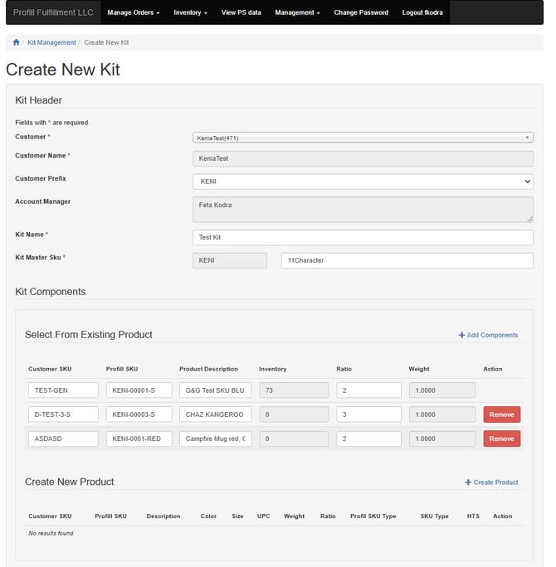
Task: Click the Kit Master Sku 11Character field
Action: (407, 261)
